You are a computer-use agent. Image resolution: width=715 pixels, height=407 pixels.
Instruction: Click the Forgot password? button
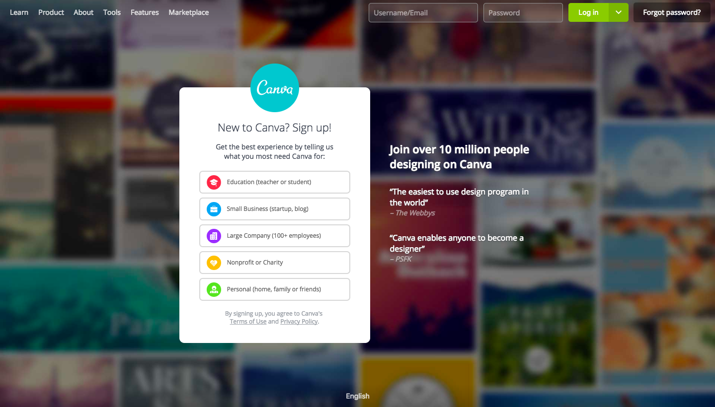[x=672, y=12]
